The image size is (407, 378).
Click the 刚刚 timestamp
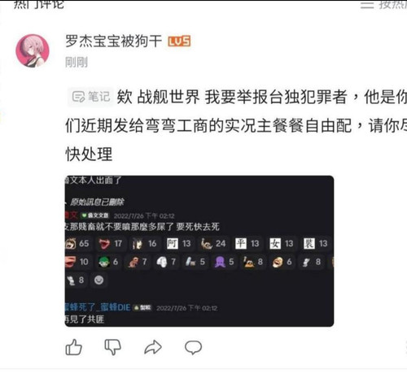77,63
